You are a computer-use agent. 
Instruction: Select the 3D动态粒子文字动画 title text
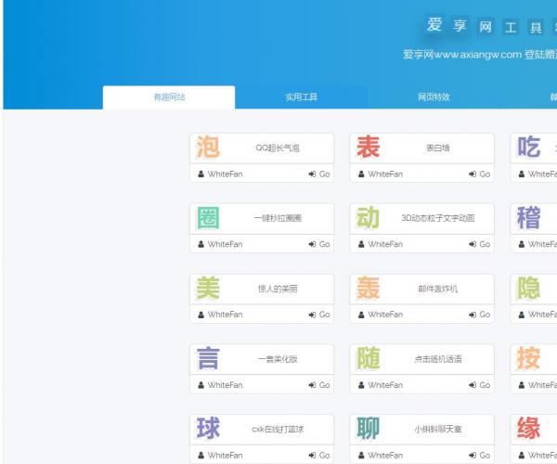coord(438,218)
